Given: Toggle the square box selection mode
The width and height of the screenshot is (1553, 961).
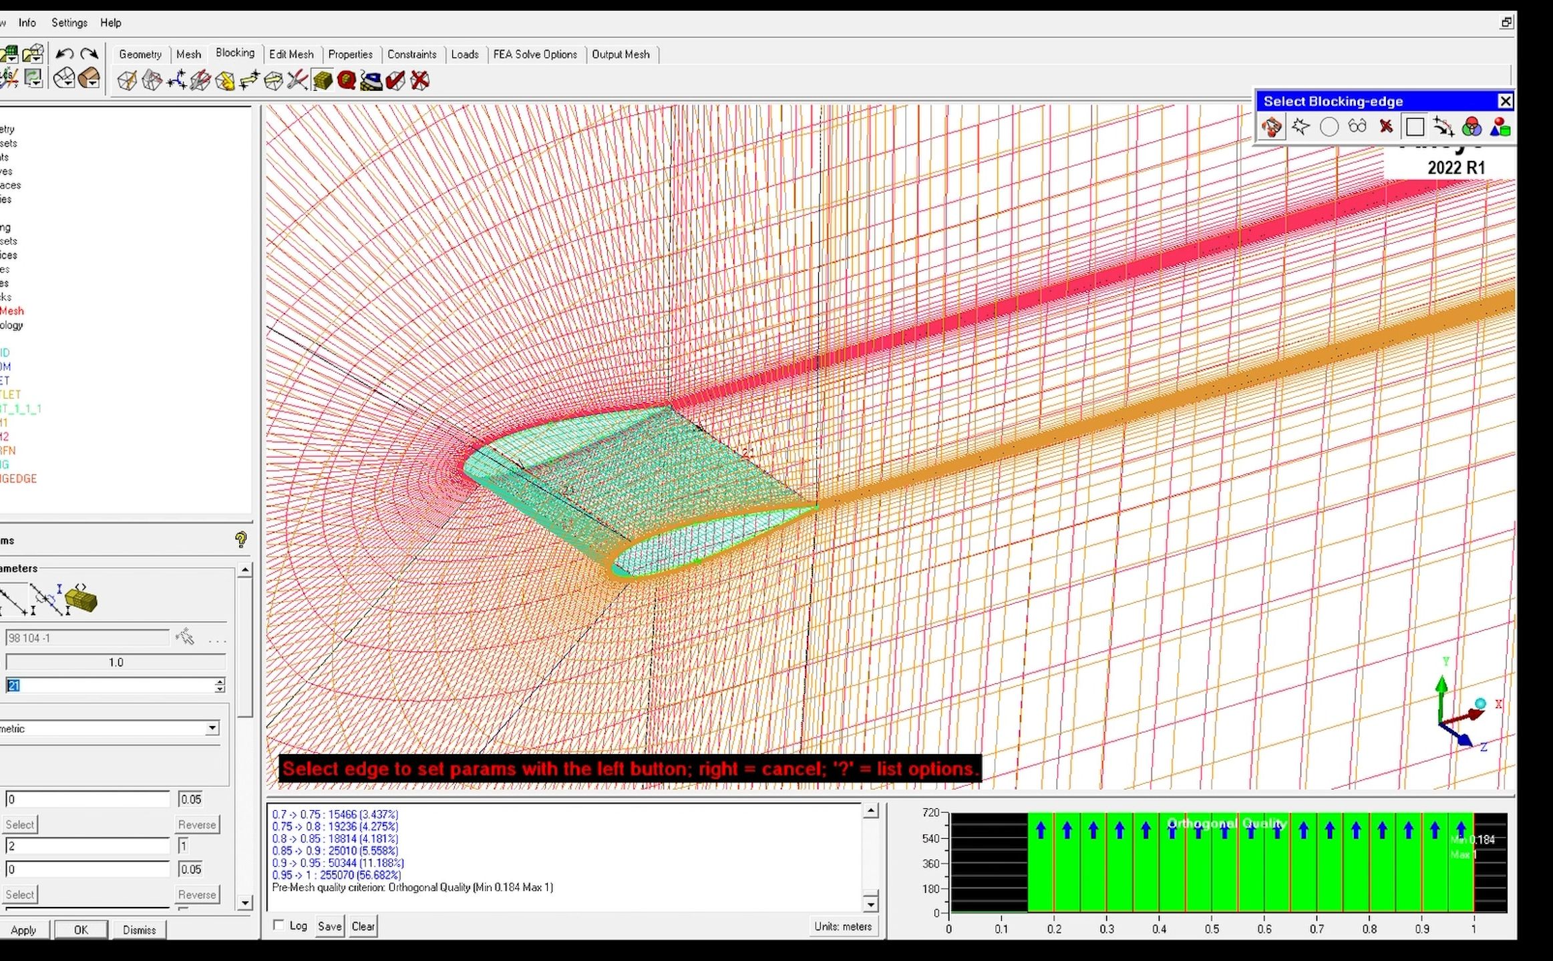Looking at the screenshot, I should point(1414,126).
